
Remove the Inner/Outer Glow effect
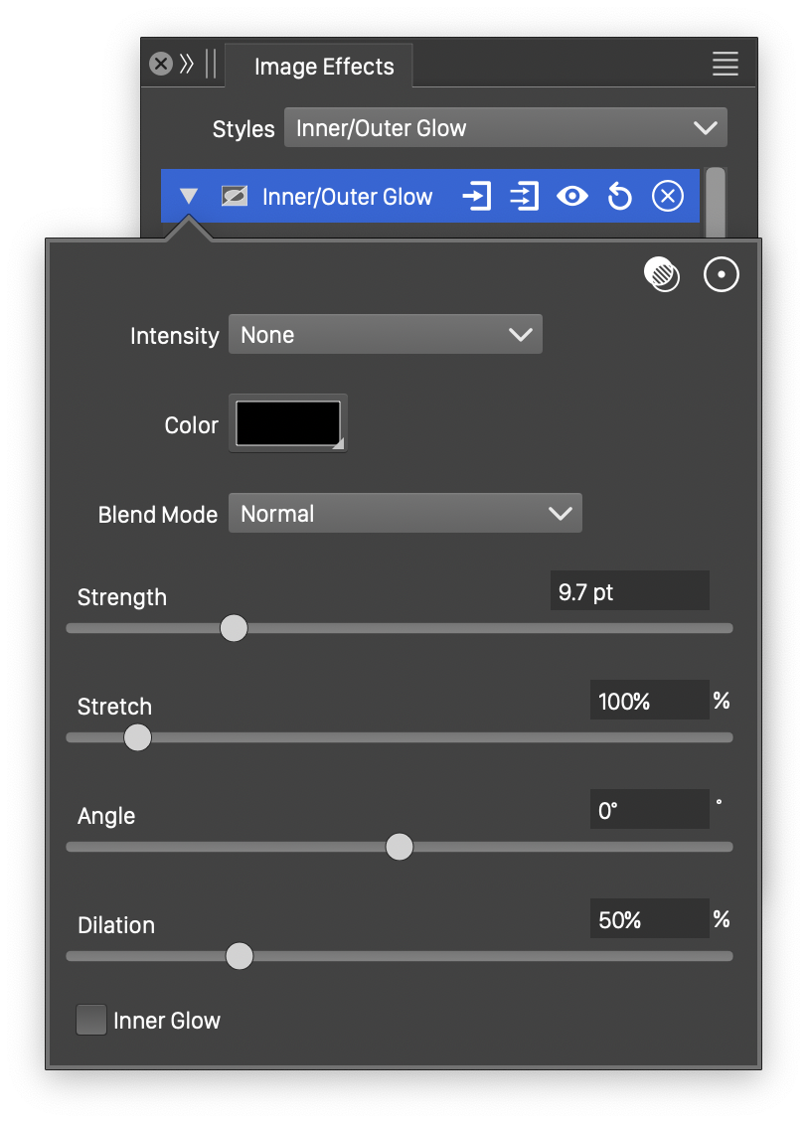667,197
